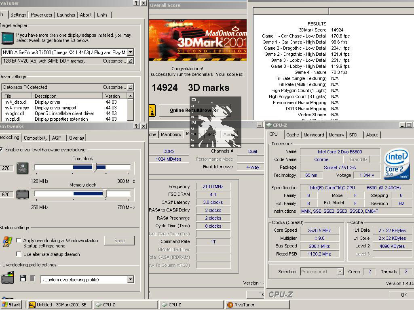Click the Name field Intel Core 2 Duo E6600

click(x=340, y=152)
